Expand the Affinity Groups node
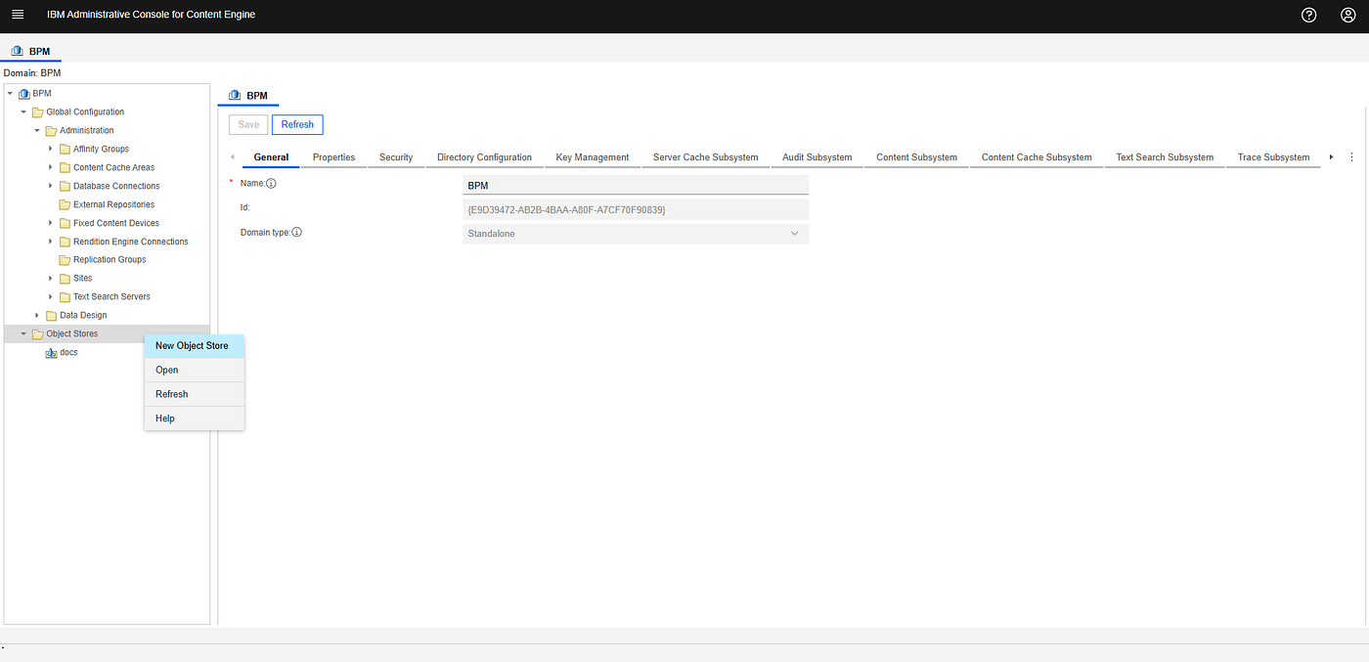Screen dimensions: 1369x662 (x=51, y=150)
